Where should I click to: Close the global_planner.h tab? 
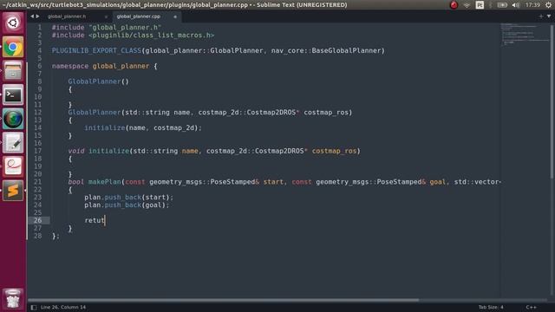(106, 16)
